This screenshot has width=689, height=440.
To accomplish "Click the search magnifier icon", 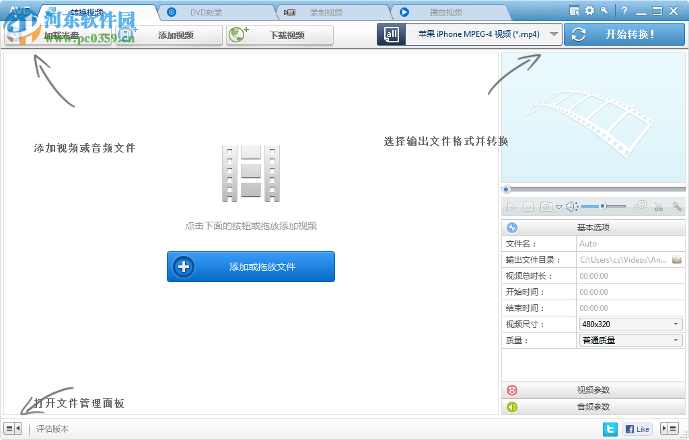I will click(x=605, y=10).
